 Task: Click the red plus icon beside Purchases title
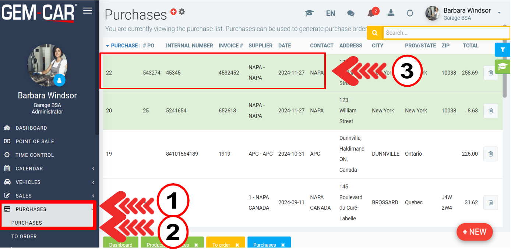click(174, 12)
